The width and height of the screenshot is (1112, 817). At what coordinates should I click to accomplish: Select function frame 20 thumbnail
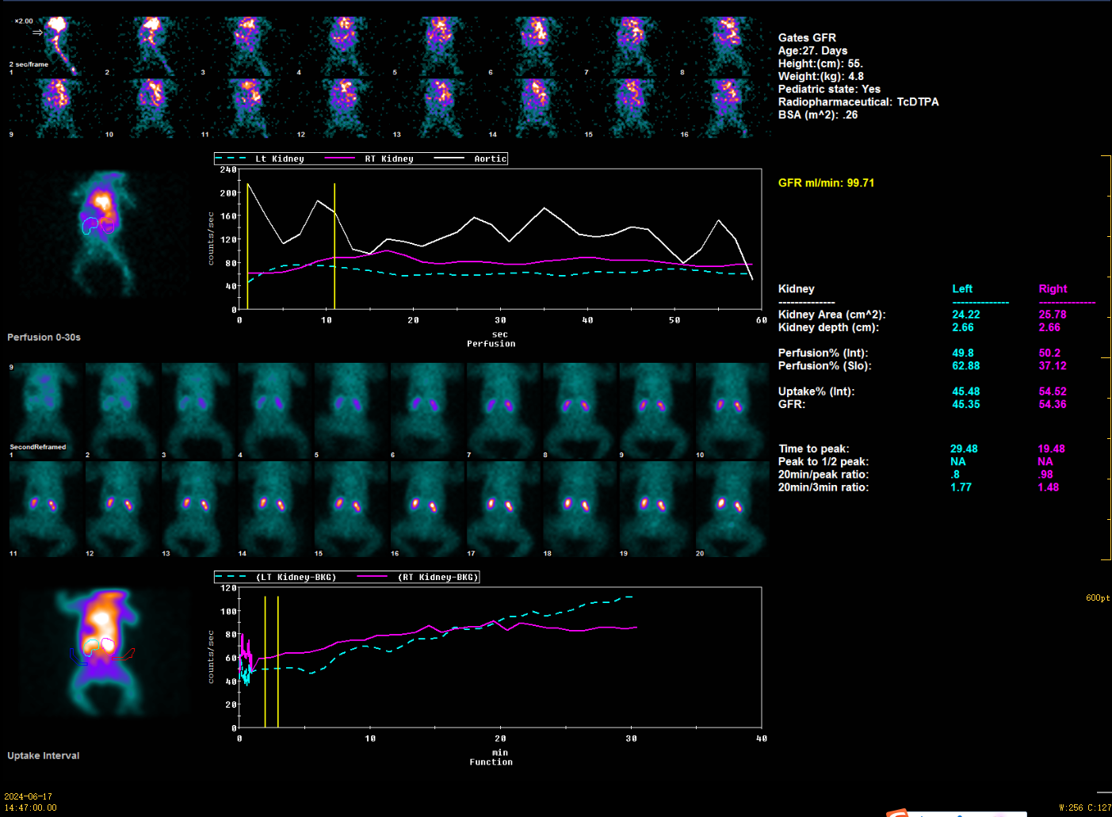point(732,509)
